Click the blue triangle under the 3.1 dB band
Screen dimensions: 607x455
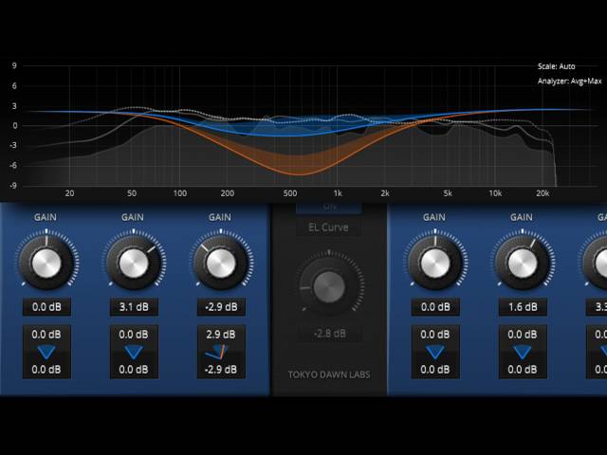(134, 353)
